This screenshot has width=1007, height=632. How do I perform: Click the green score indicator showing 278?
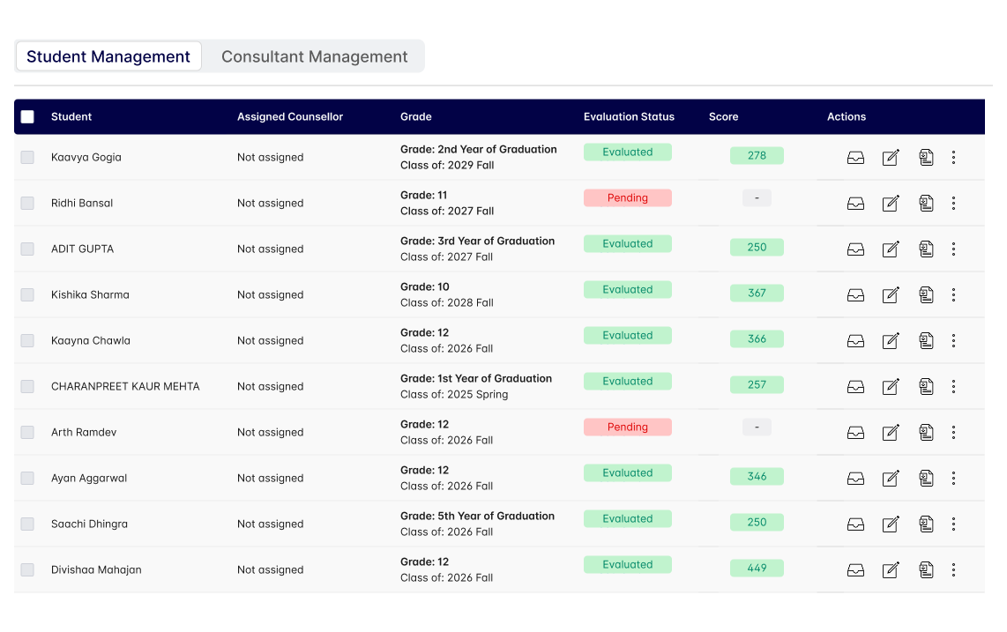click(757, 155)
